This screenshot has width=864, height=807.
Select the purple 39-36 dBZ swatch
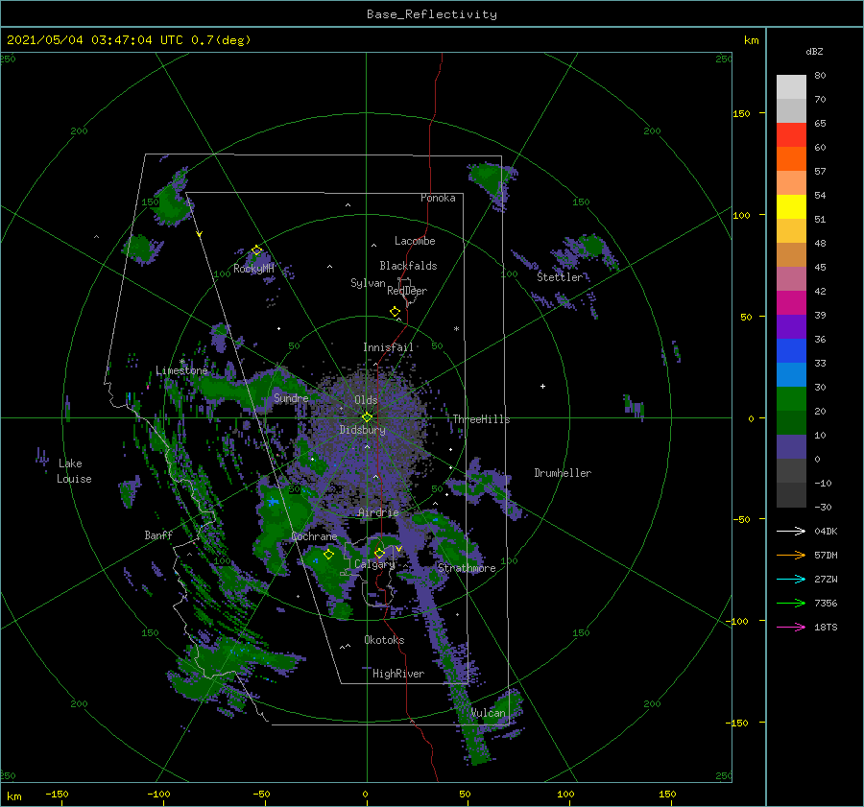click(x=791, y=326)
